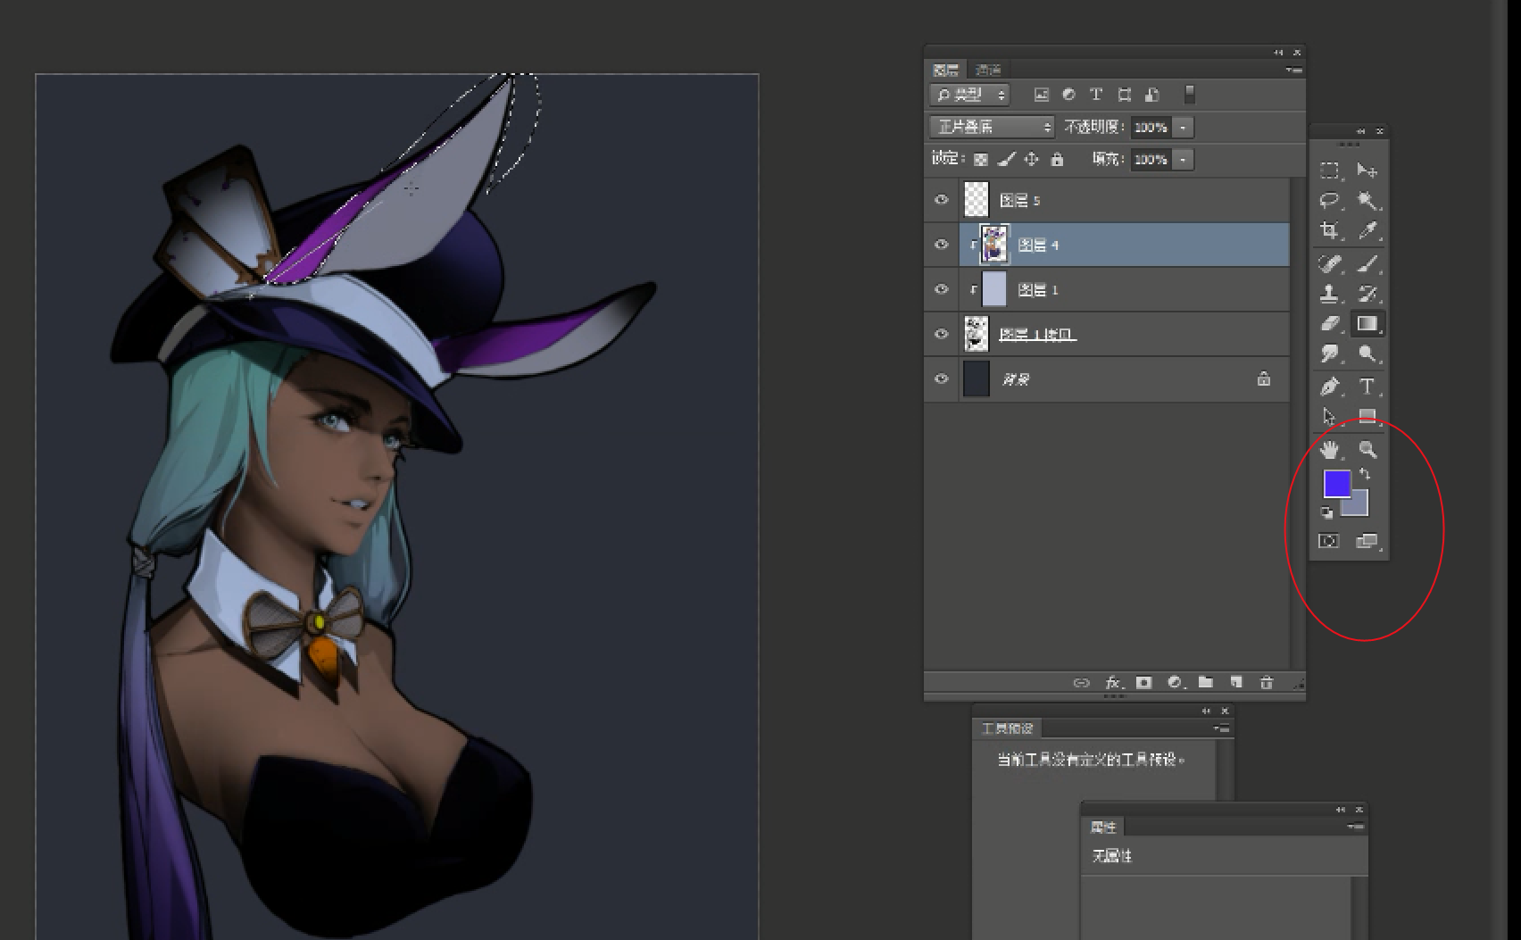1521x940 pixels.
Task: Open the opacity slider arrow
Action: tap(1184, 127)
